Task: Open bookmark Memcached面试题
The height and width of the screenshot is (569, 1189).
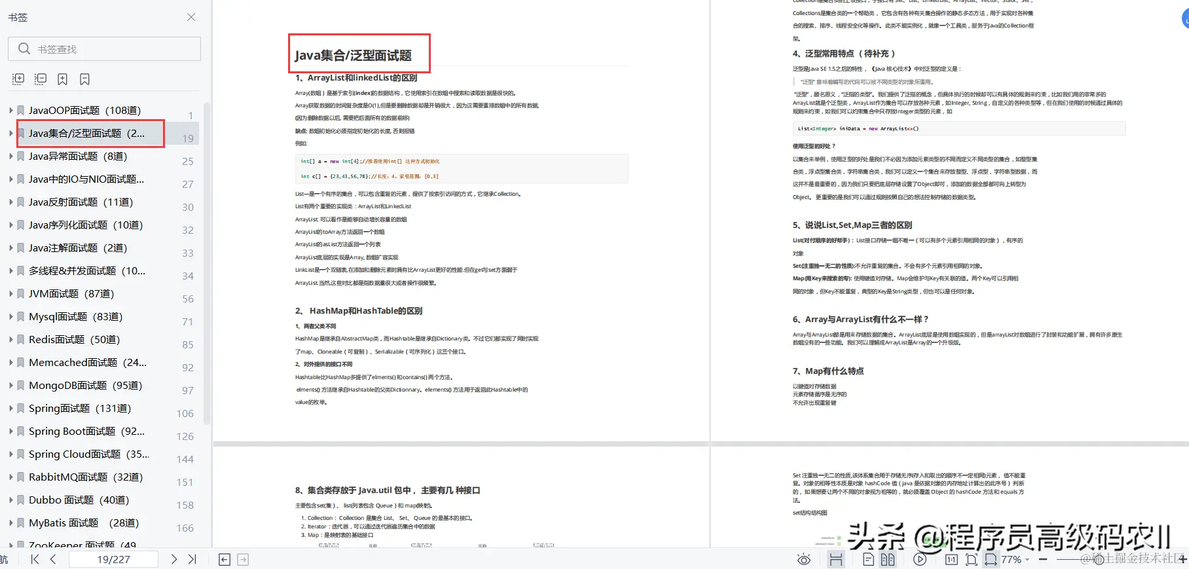Action: tap(88, 362)
